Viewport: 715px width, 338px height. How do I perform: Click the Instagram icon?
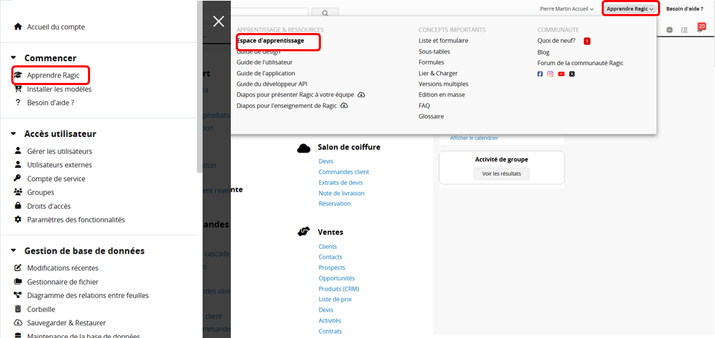pos(550,74)
